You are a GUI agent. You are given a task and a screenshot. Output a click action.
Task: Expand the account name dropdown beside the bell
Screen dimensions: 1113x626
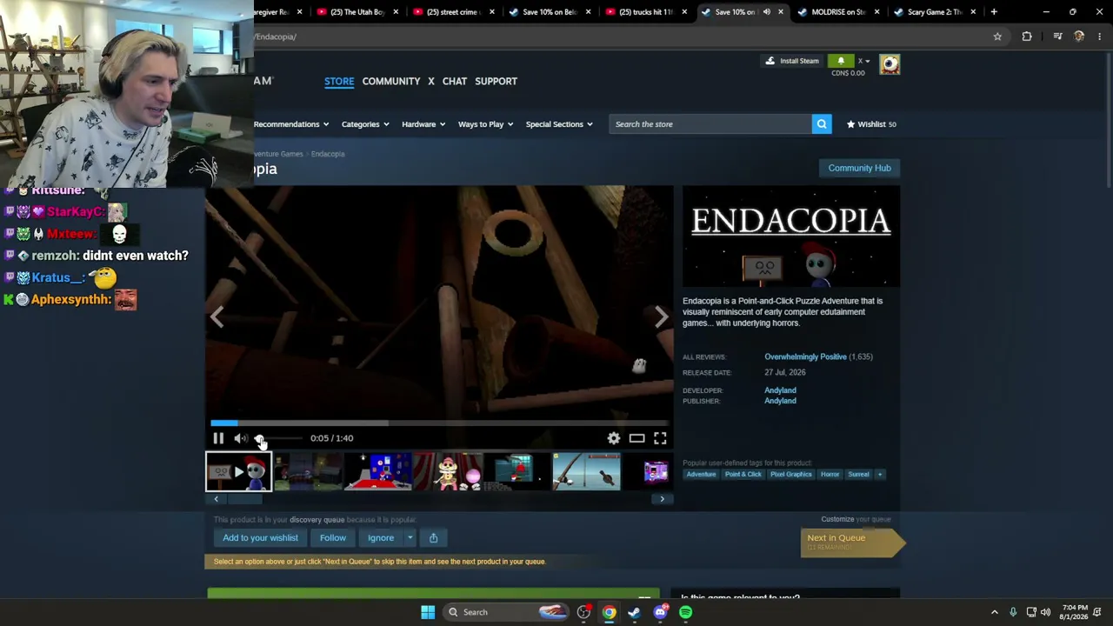(863, 61)
